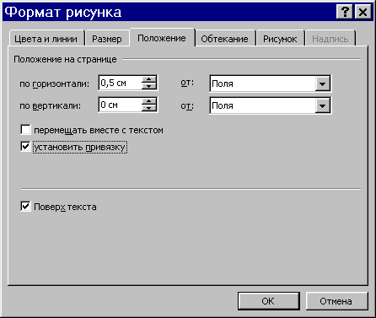
Task: Toggle the Поверх текста checkbox
Action: click(25, 206)
